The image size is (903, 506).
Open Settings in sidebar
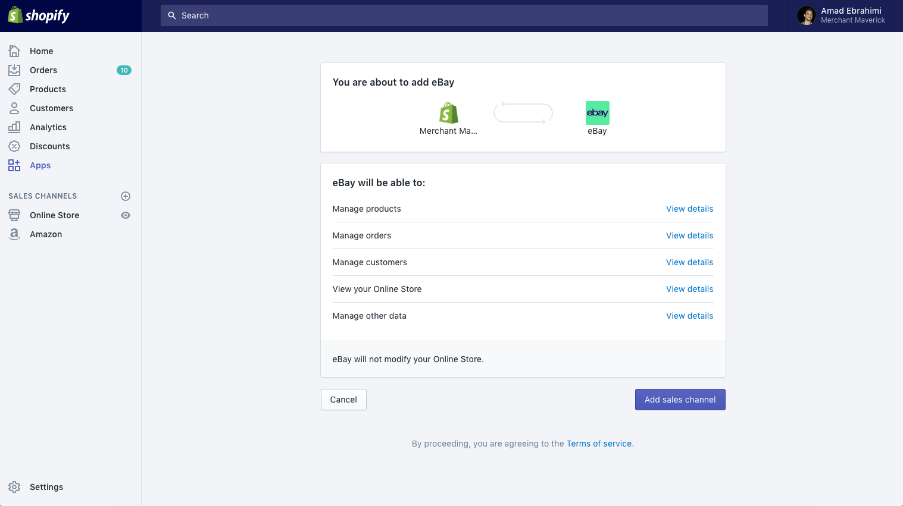pyautogui.click(x=46, y=487)
